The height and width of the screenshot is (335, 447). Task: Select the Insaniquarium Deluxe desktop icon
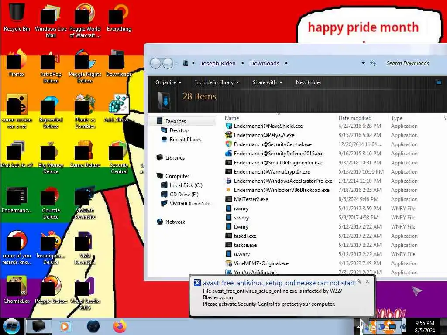coord(51,248)
